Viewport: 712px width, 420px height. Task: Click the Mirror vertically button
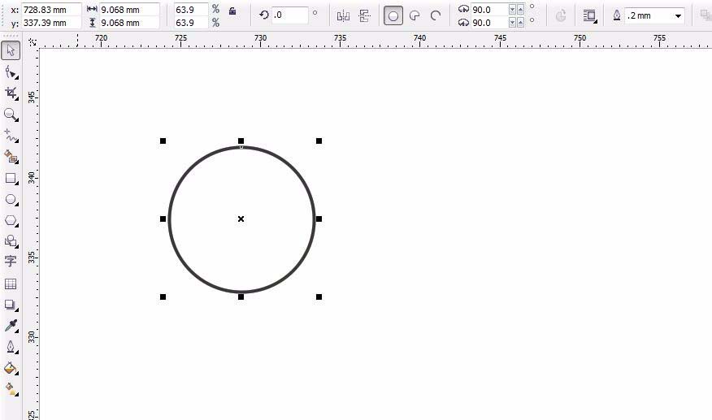click(x=364, y=16)
